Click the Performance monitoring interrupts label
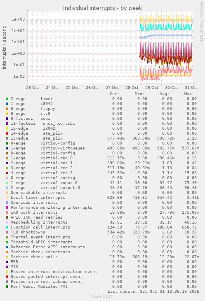205x301 pixels. (52, 208)
